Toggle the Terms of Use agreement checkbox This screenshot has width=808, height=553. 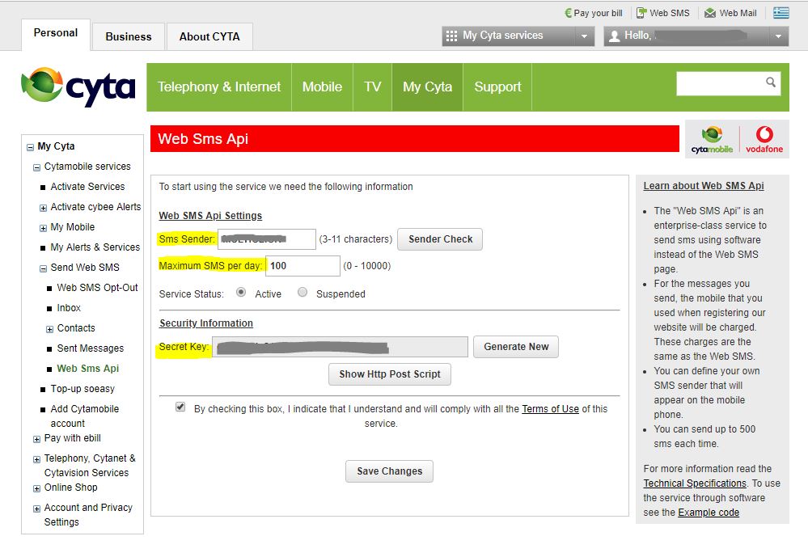180,407
